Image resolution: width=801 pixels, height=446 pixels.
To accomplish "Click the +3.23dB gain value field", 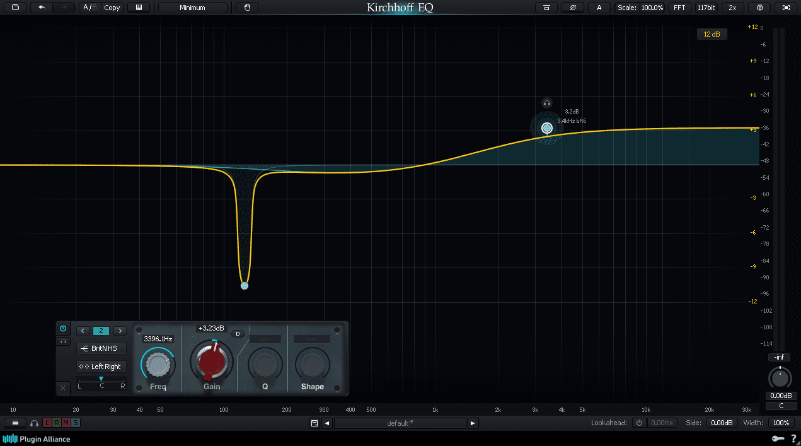I will pyautogui.click(x=211, y=328).
